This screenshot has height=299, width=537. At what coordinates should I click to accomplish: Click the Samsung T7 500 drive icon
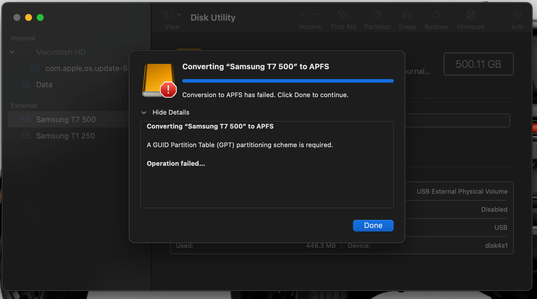[26, 120]
